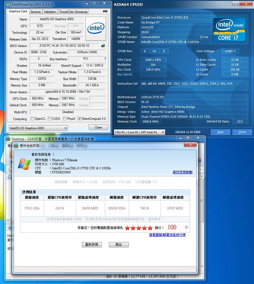Click the Core Voltage 0.880 V value
254x284 pixels.
coord(230,51)
